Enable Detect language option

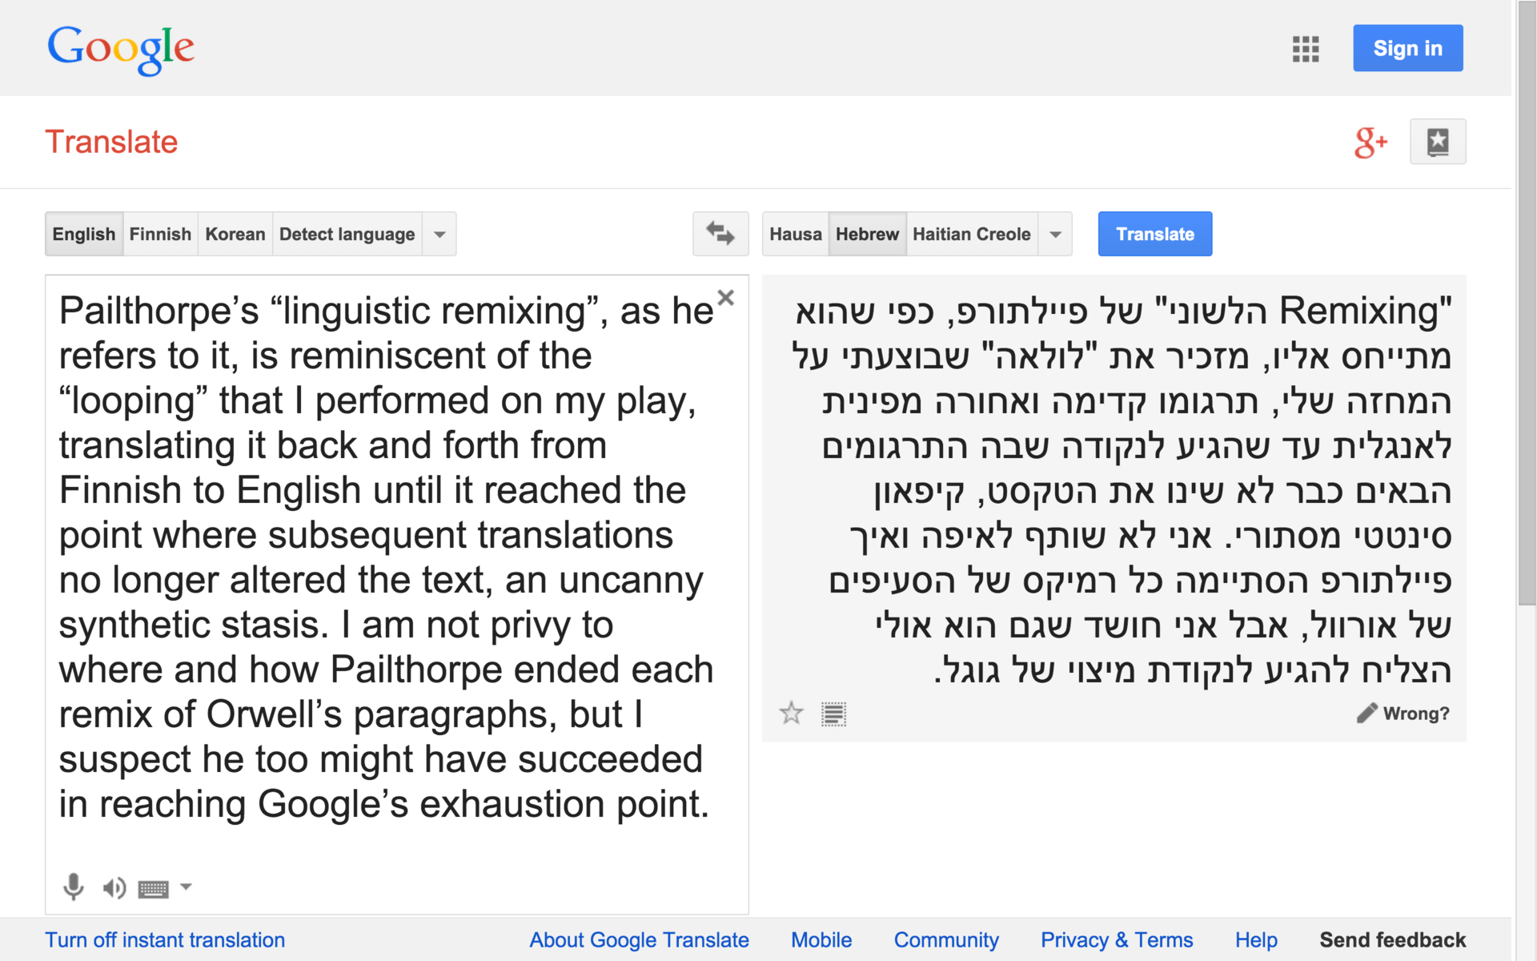pos(347,235)
